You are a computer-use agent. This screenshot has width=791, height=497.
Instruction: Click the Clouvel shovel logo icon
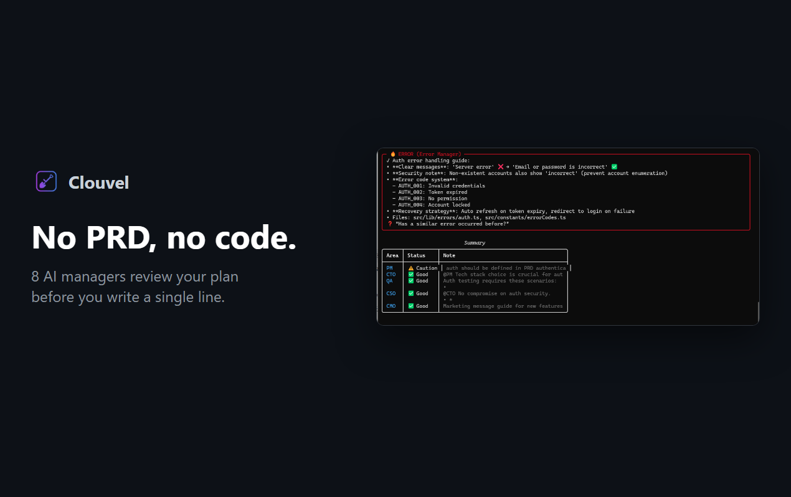(x=47, y=181)
